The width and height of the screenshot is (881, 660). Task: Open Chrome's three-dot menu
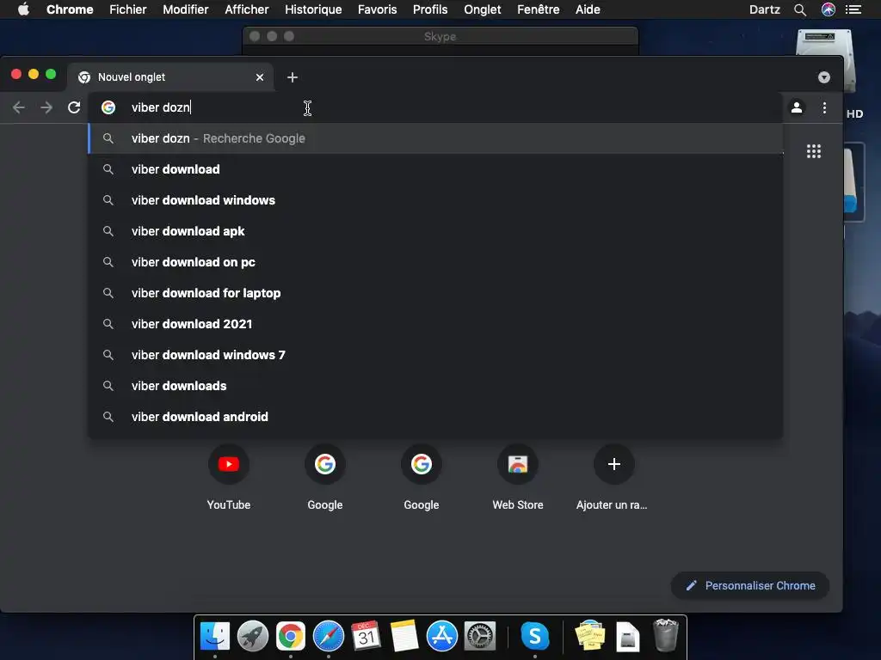coord(824,107)
